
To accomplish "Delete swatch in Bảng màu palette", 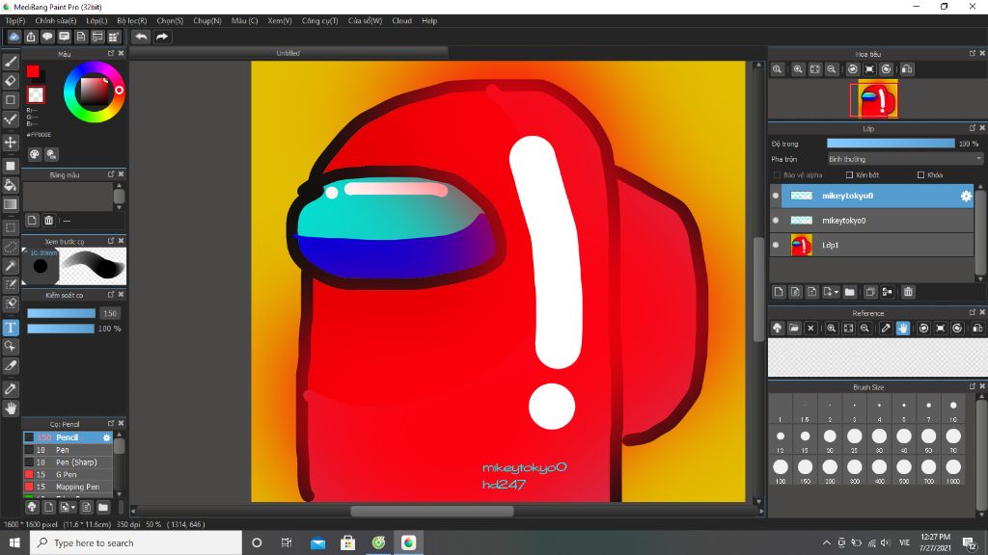I will click(48, 221).
